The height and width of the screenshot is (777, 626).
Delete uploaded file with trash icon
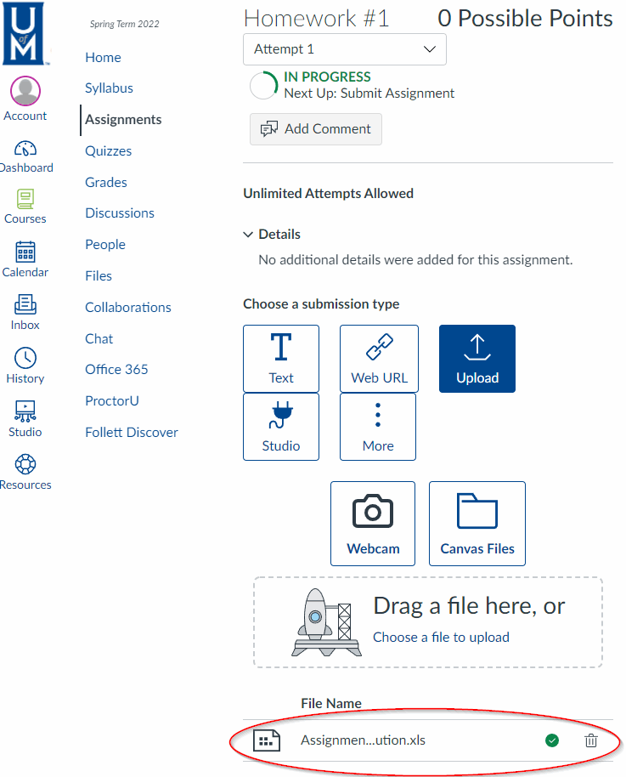591,740
